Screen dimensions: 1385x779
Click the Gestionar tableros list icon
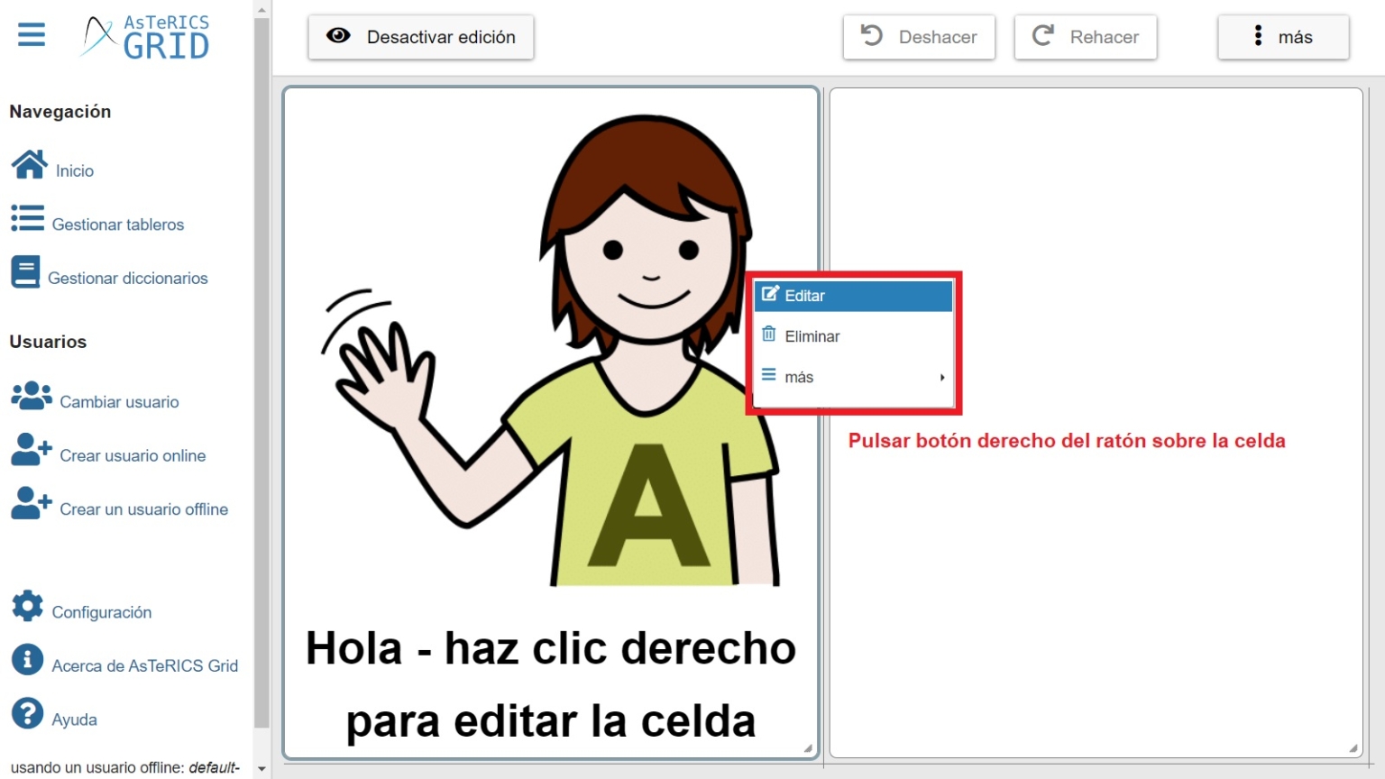click(x=28, y=219)
